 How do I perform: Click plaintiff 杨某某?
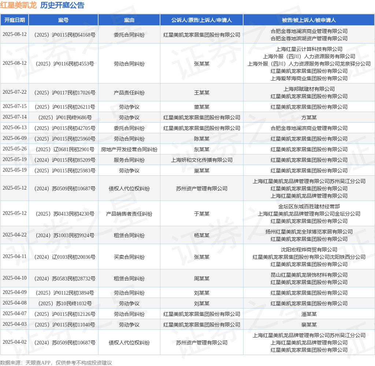(x=202, y=235)
